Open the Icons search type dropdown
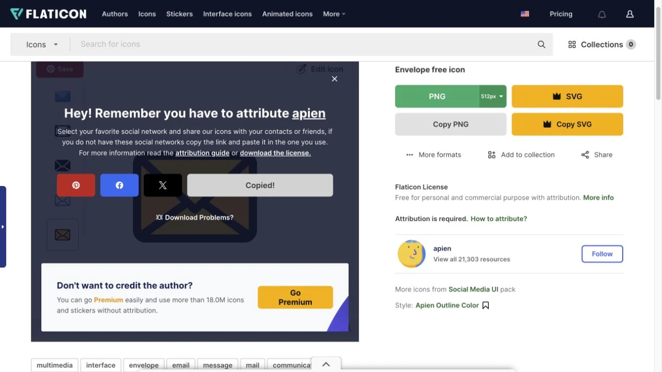The image size is (662, 372). point(42,44)
